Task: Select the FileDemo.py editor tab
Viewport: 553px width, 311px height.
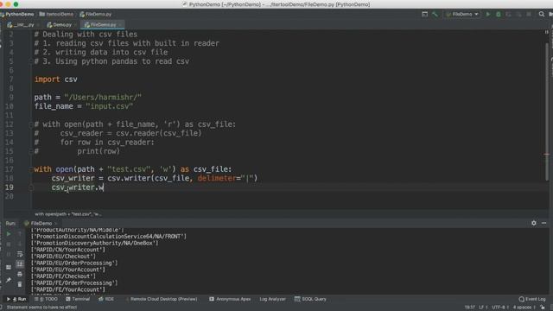Action: [x=101, y=25]
